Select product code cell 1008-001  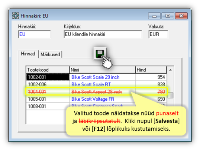tap(48, 106)
